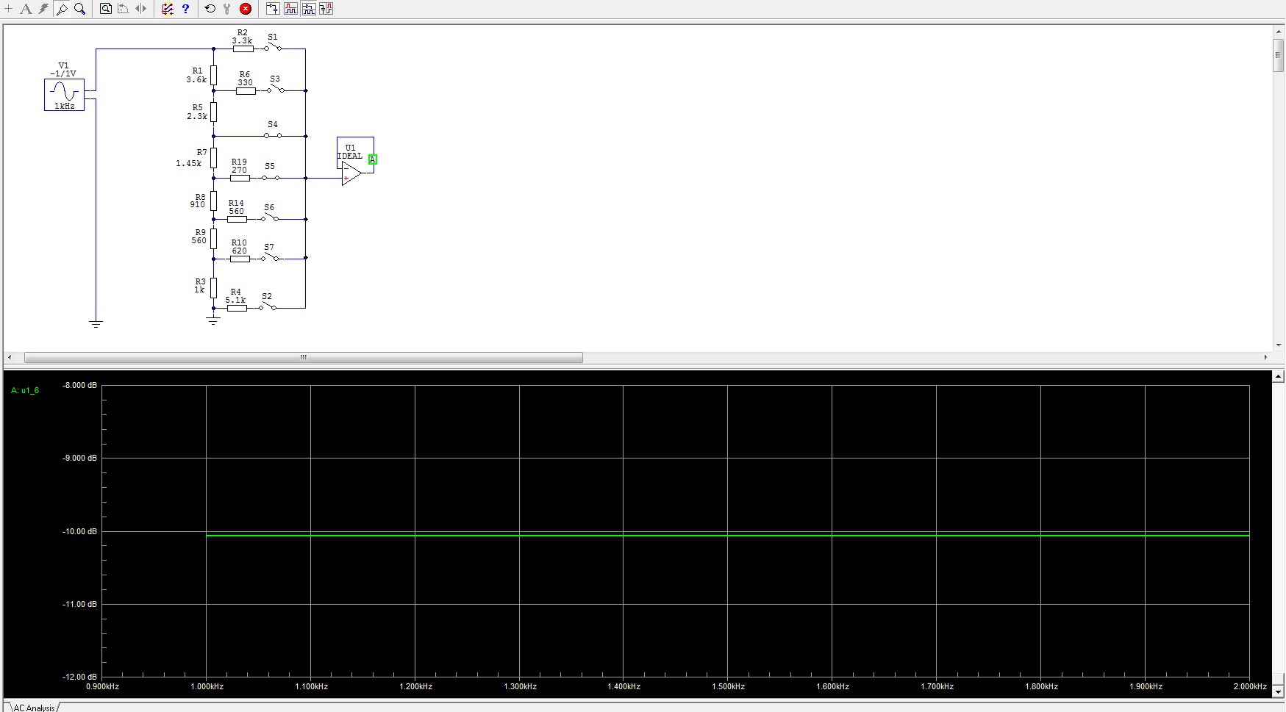Click the 1.500kHz frequency axis label
This screenshot has width=1286, height=712.
click(x=729, y=686)
